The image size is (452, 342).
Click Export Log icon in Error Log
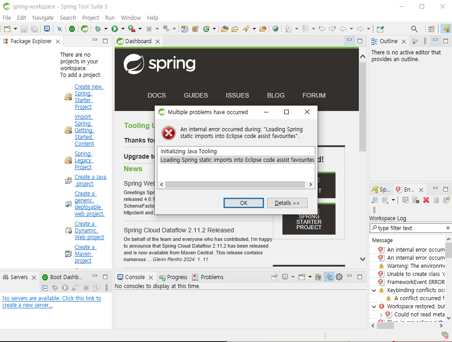click(x=375, y=200)
